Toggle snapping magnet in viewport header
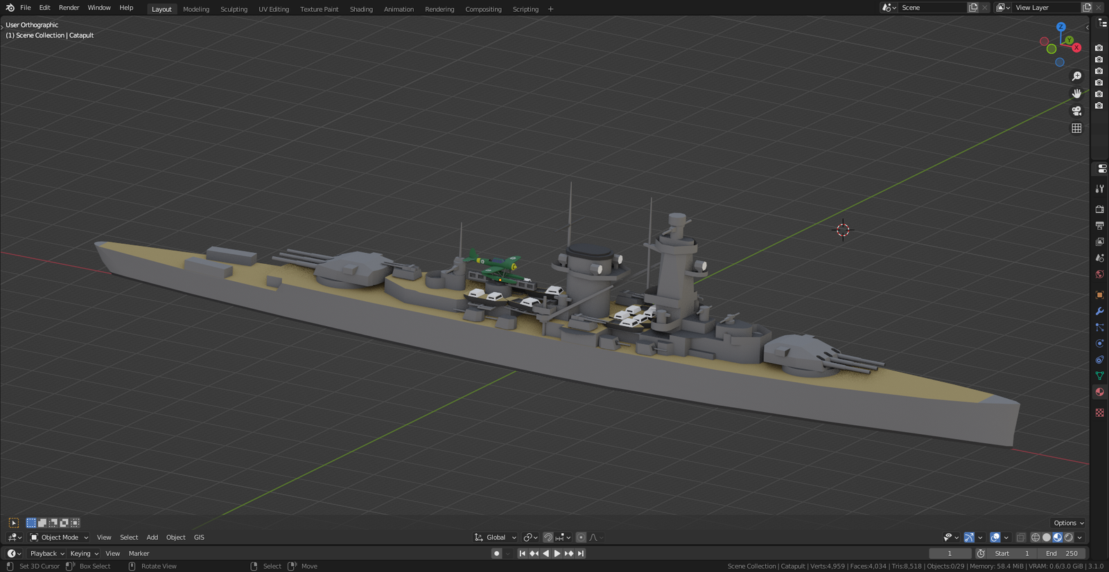Image resolution: width=1109 pixels, height=572 pixels. pyautogui.click(x=548, y=537)
